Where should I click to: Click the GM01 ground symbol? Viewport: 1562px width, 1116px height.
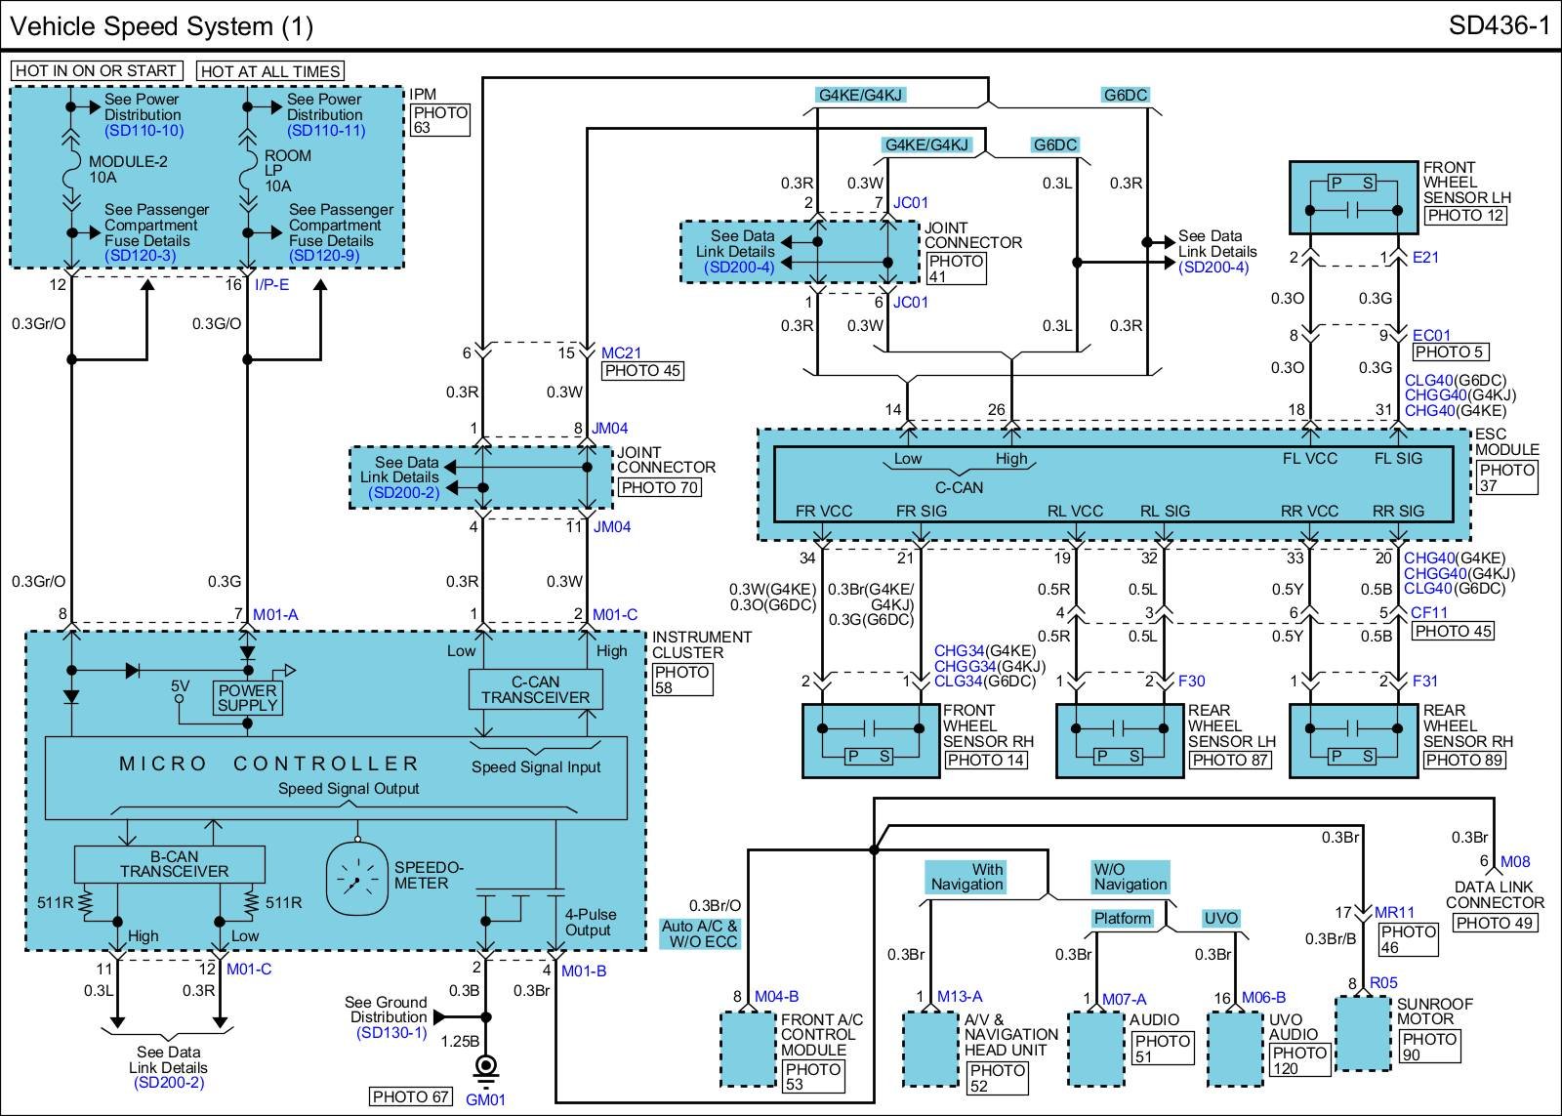[x=485, y=1068]
